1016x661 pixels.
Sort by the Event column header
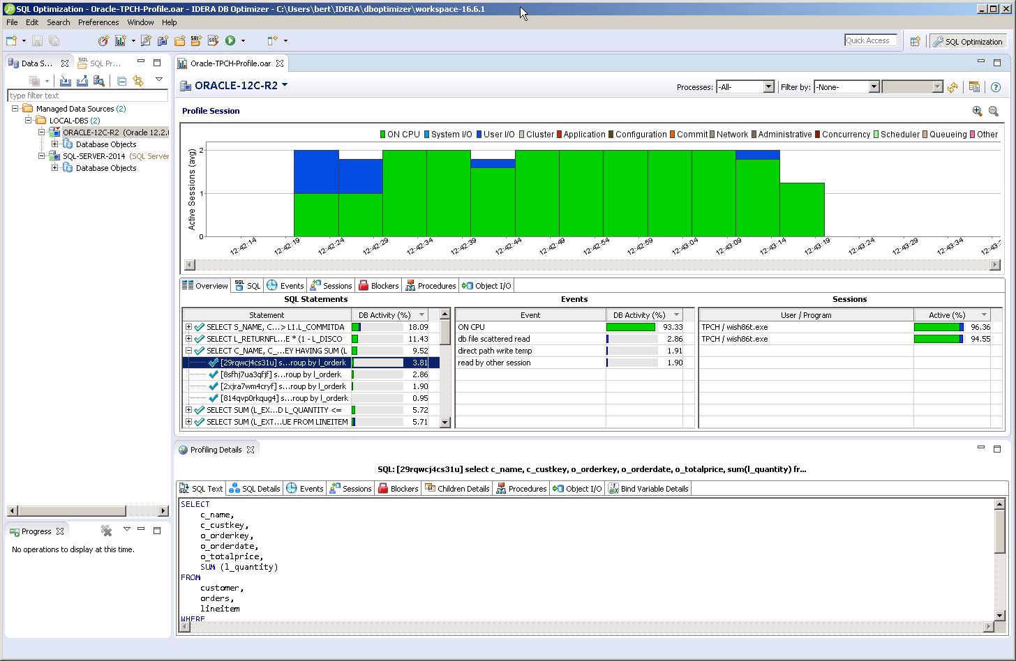pos(530,315)
